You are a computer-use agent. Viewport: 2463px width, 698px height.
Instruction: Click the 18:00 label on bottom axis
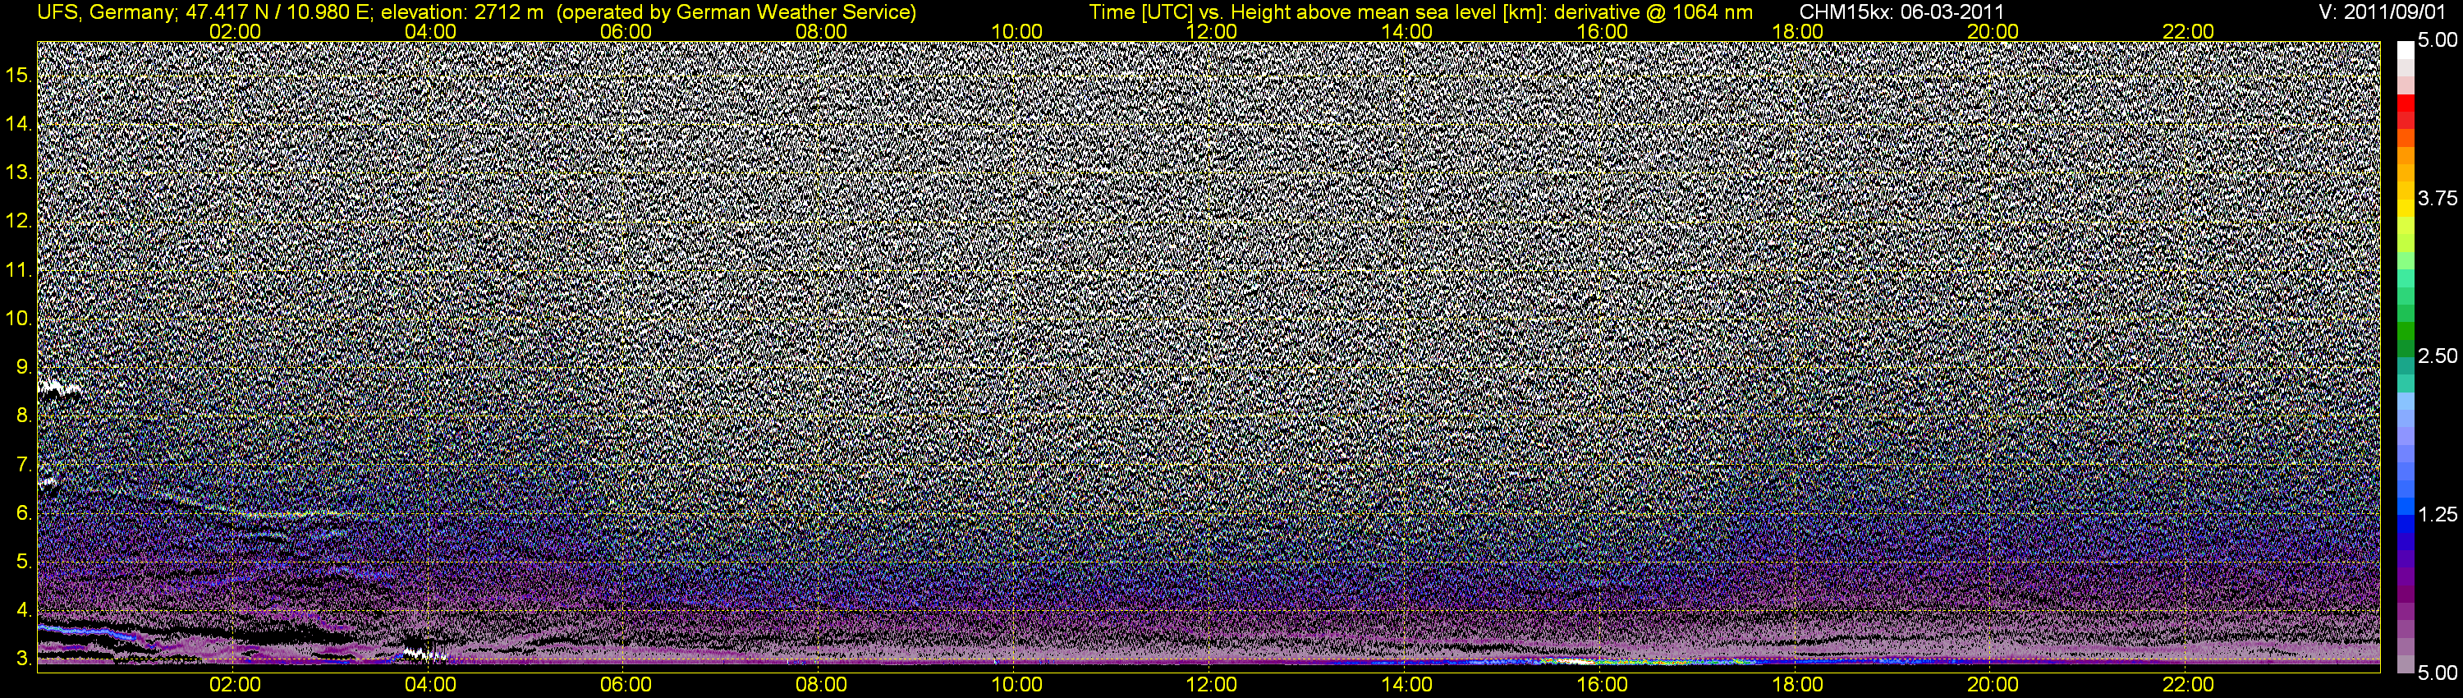(1797, 685)
